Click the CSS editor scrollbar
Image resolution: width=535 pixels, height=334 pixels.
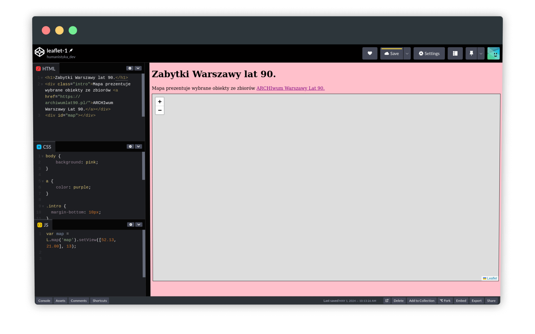[144, 166]
